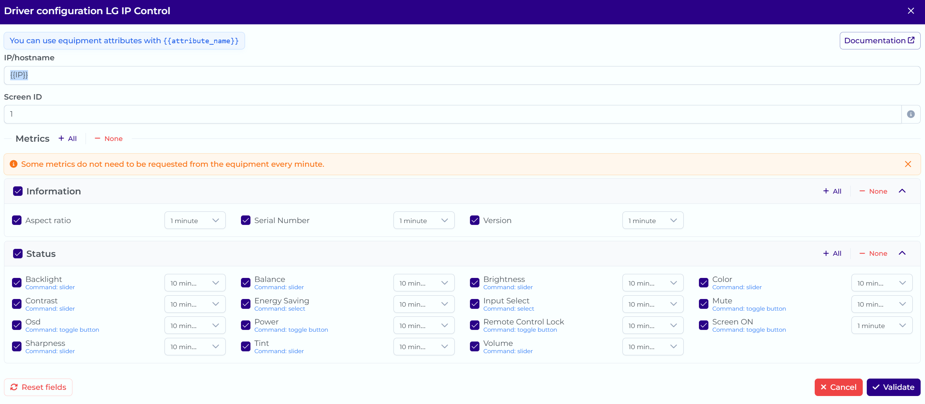
Task: Click the Screen ID info icon
Action: [911, 114]
